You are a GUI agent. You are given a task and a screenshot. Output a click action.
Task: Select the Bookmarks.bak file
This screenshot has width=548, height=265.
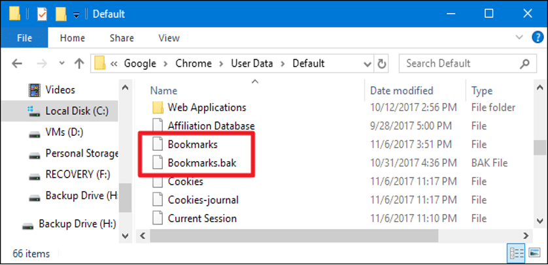coord(201,163)
